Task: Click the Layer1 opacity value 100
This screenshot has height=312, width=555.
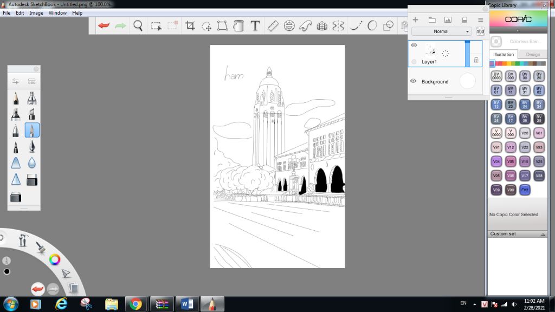Action: point(480,31)
